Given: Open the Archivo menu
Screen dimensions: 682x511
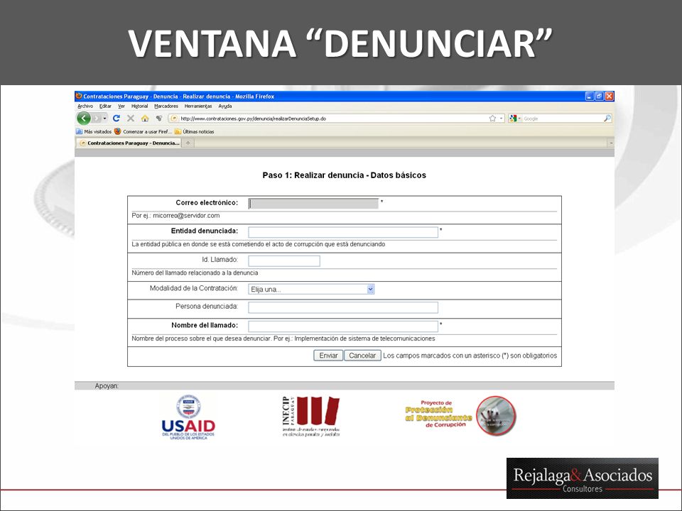Looking at the screenshot, I should [x=85, y=106].
